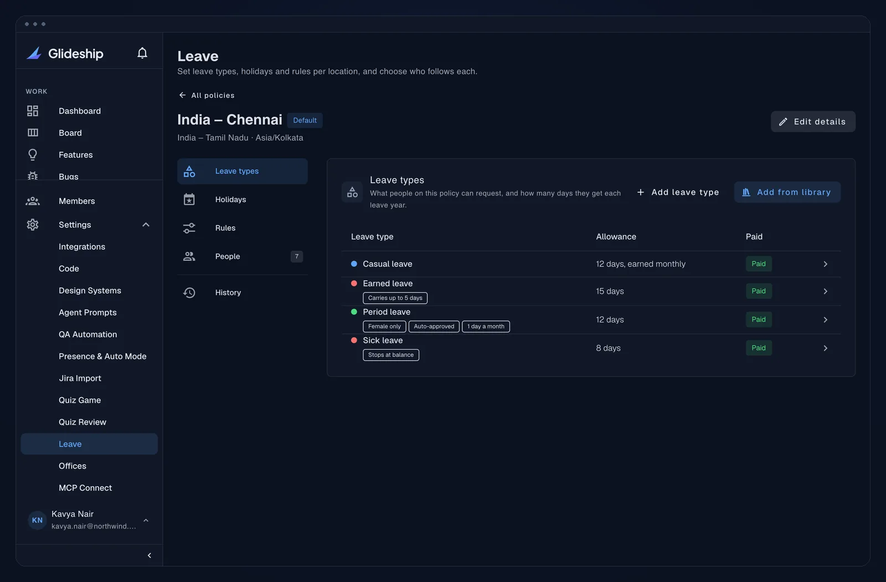This screenshot has height=582, width=886.
Task: Click '12 days, earned monthly' allowance
Action: (641, 264)
